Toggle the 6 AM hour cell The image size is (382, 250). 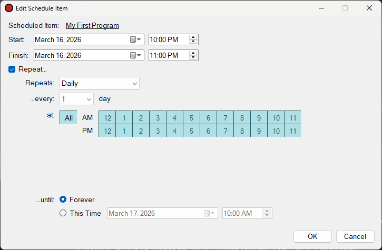[x=208, y=117]
